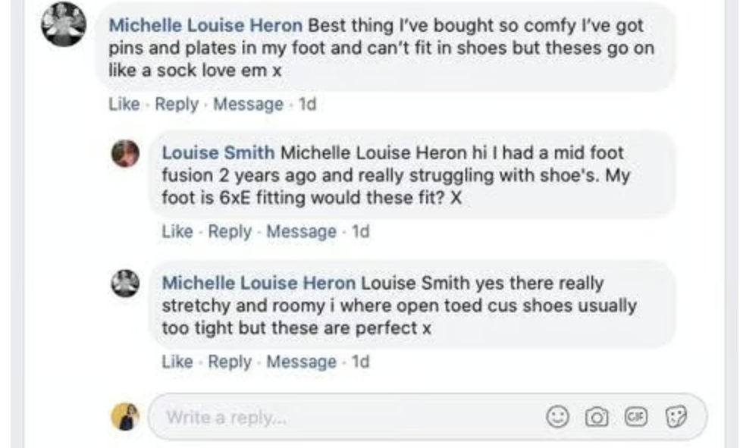Reply to Michelle's top comment
The width and height of the screenshot is (743, 448).
tap(176, 104)
